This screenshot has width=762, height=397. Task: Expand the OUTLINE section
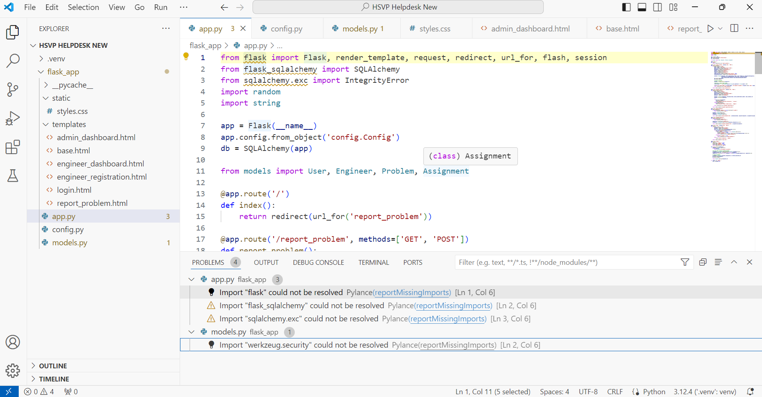pyautogui.click(x=53, y=366)
